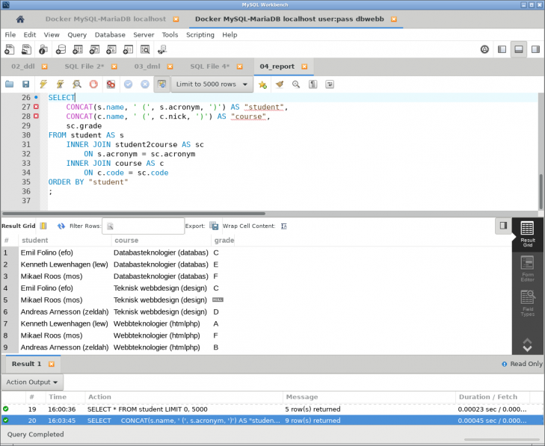
Task: Create new view toolbar icon
Action: coord(94,49)
